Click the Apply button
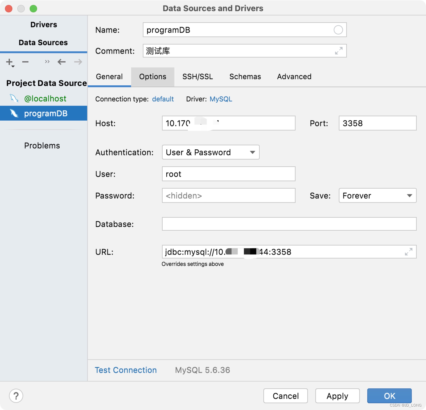Viewport: 426px width, 410px height. point(338,396)
